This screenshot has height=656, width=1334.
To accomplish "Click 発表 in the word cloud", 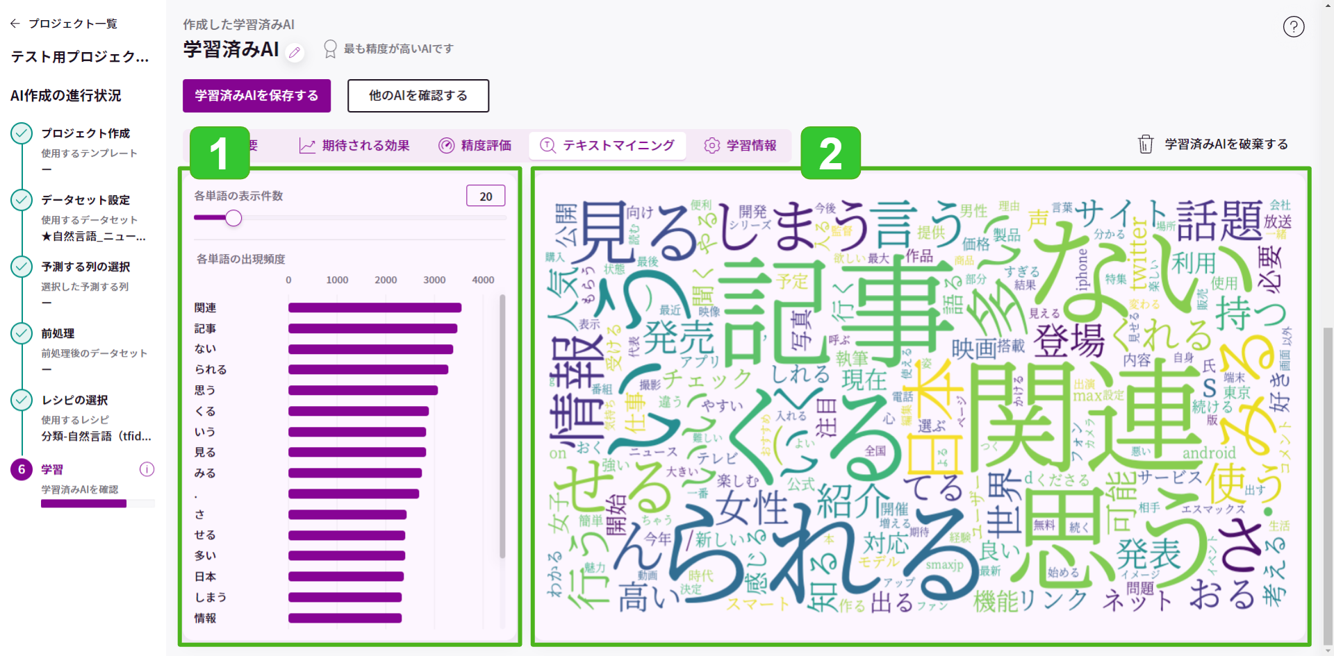I will click(1148, 554).
